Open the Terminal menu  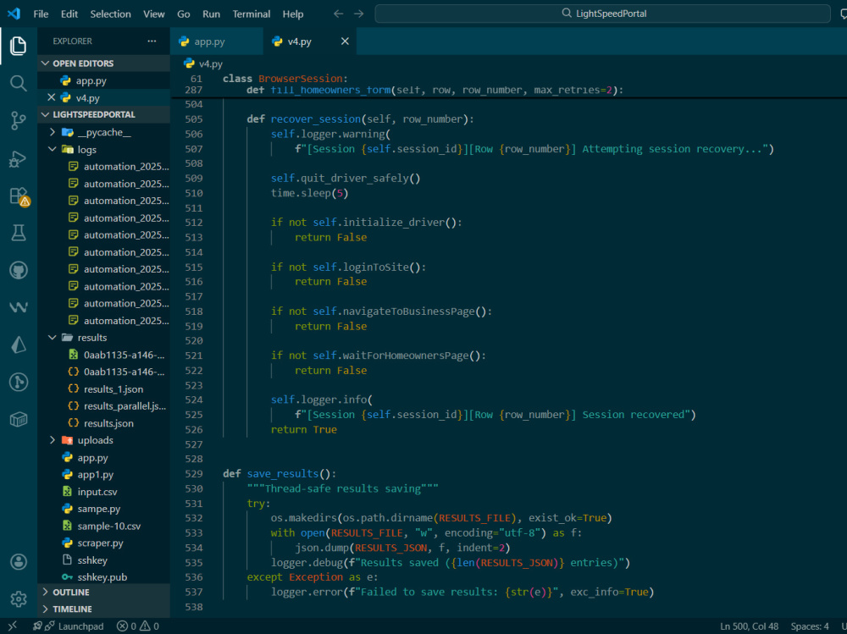coord(252,14)
